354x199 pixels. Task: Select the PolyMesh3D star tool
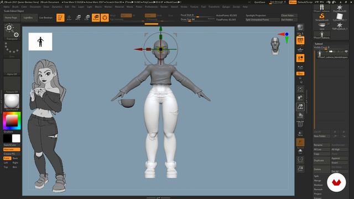(x=339, y=8)
